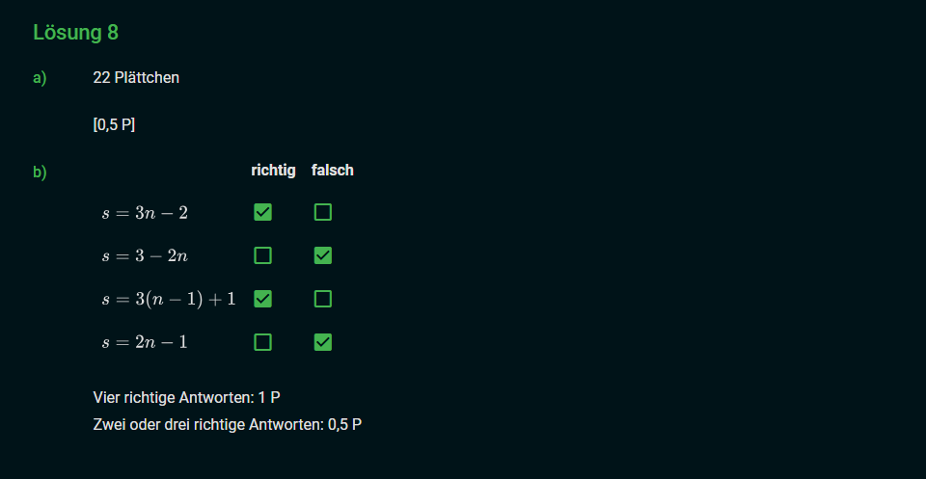This screenshot has height=479, width=926.
Task: Click the formula s = 3 − 2n
Action: (x=145, y=255)
